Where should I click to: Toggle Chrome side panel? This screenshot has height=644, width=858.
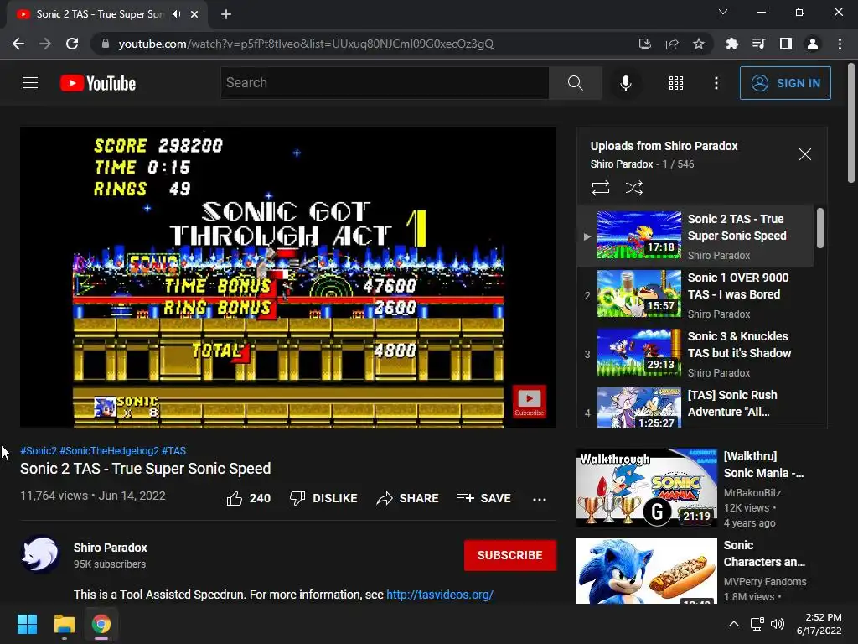786,44
